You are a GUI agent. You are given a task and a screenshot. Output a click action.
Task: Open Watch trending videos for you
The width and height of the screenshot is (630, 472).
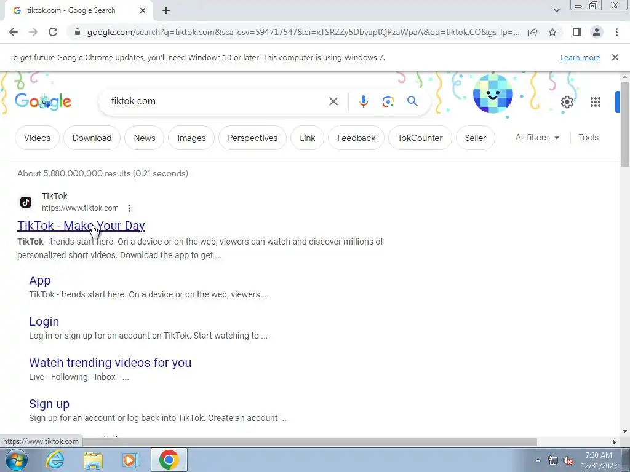point(110,363)
